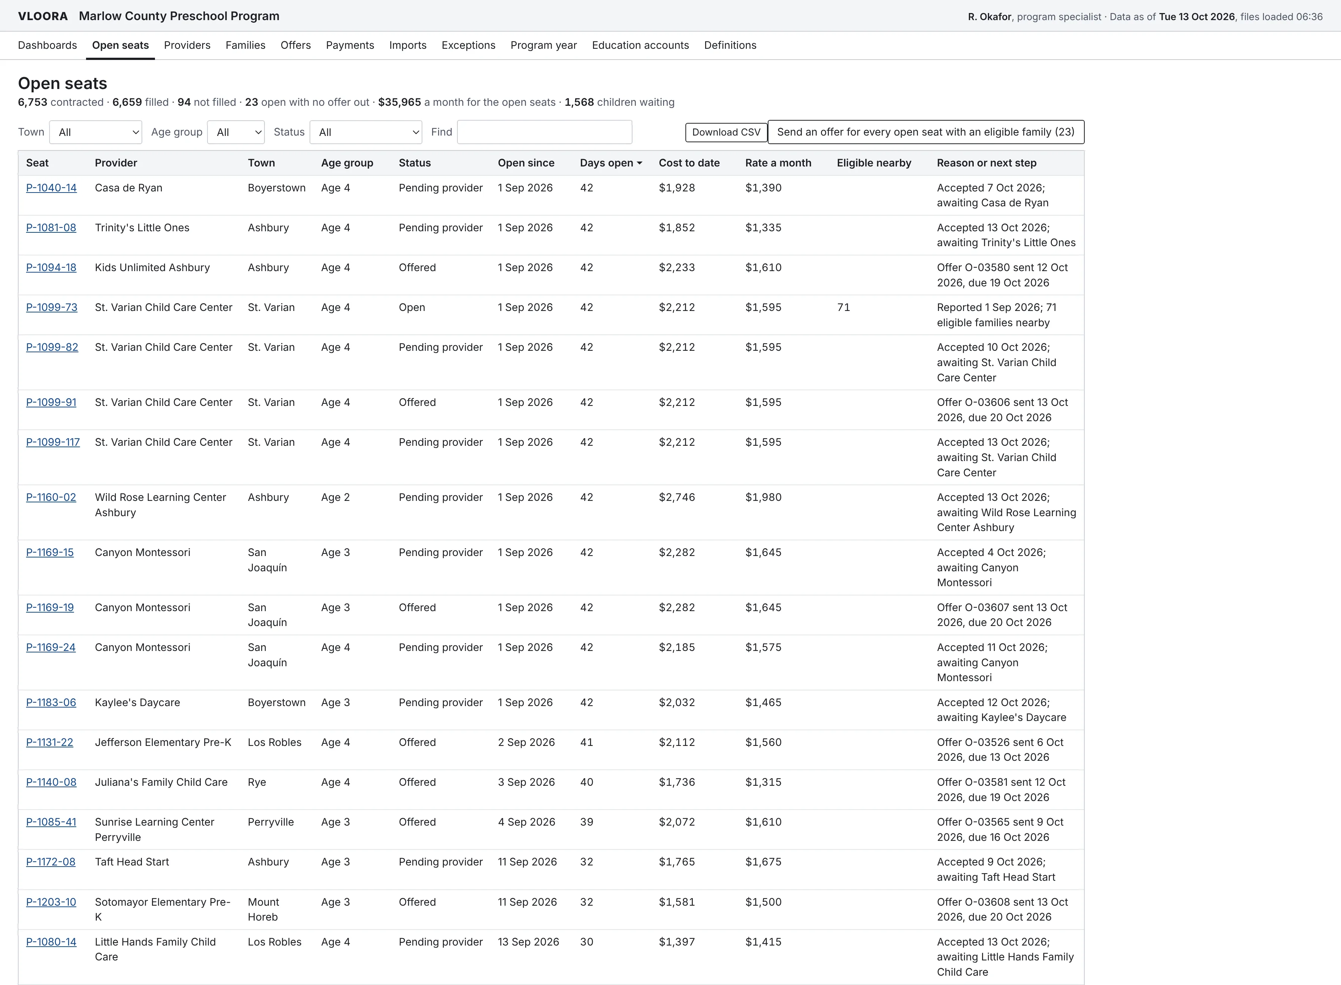1341x985 pixels.
Task: Open the Definitions tab
Action: 730,45
